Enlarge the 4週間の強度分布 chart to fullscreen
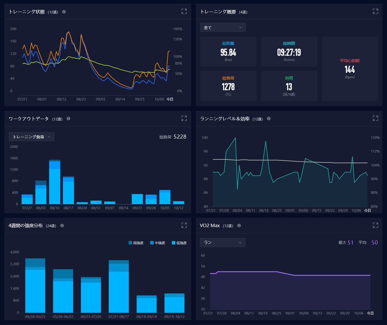This screenshot has height=325, width=387. click(184, 225)
